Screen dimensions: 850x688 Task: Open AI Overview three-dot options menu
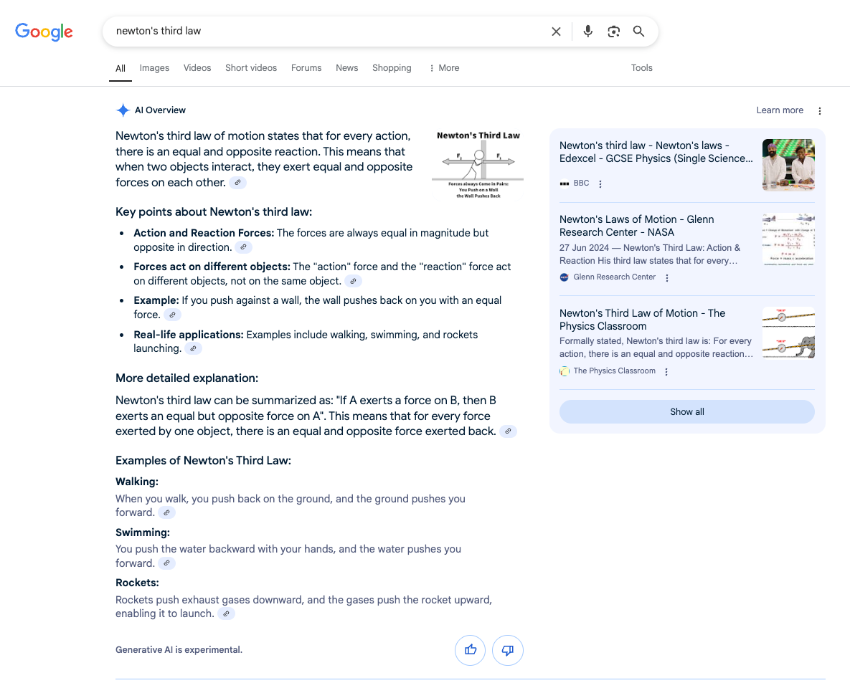[x=820, y=111]
